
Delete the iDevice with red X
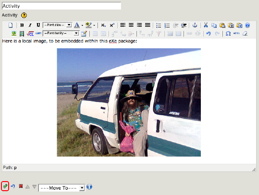pos(21,186)
